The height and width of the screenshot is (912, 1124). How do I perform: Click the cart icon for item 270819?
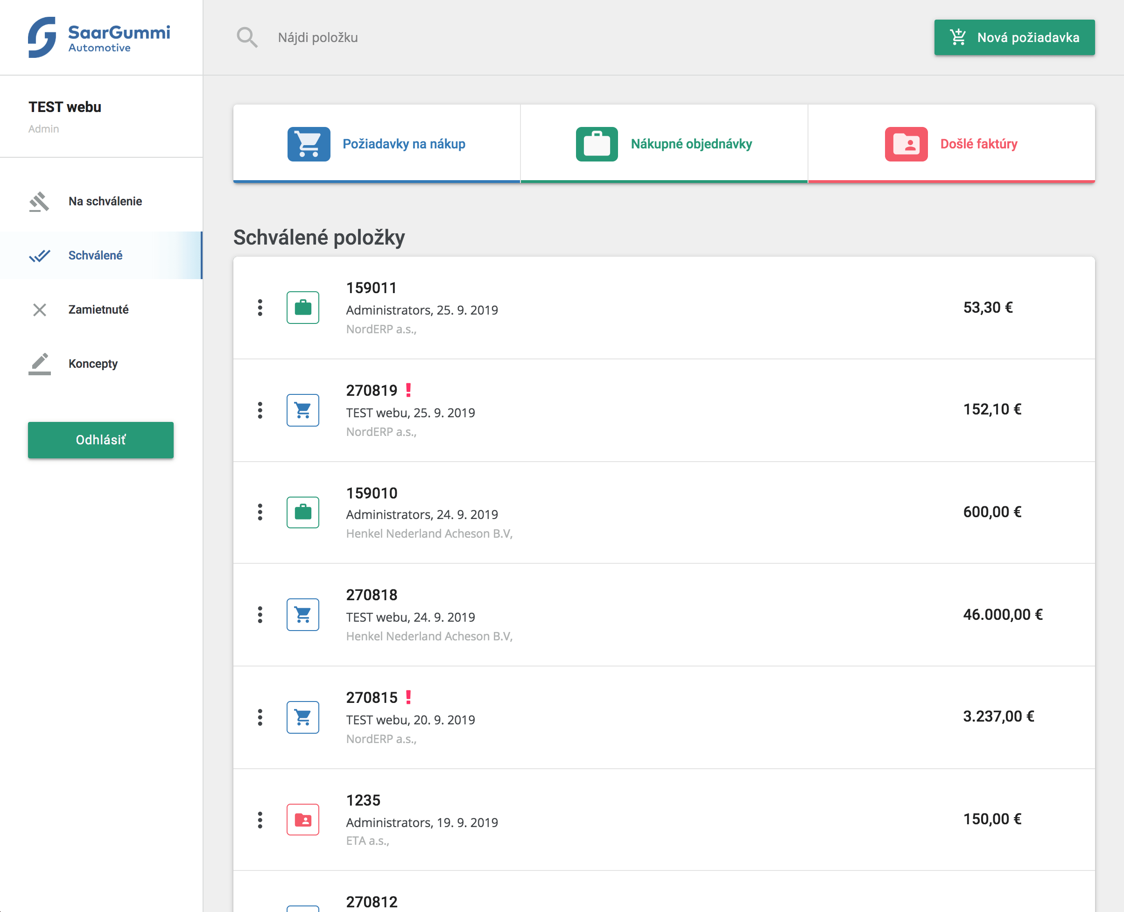tap(302, 410)
